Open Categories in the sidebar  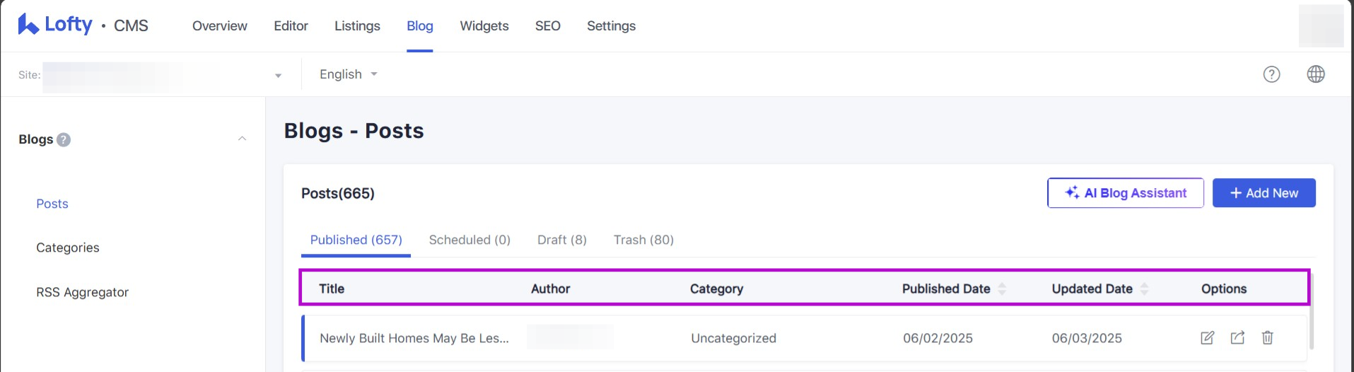tap(68, 248)
